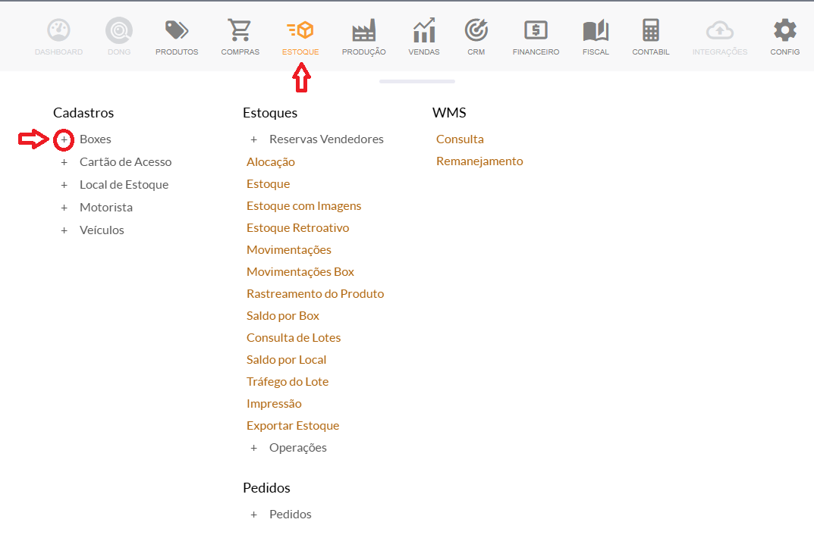814x560 pixels.
Task: Expand Reservas Vendedores section
Action: [x=254, y=139]
